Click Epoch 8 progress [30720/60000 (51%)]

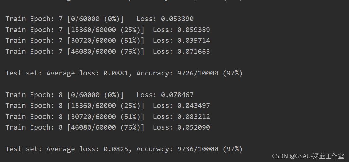click(x=106, y=117)
